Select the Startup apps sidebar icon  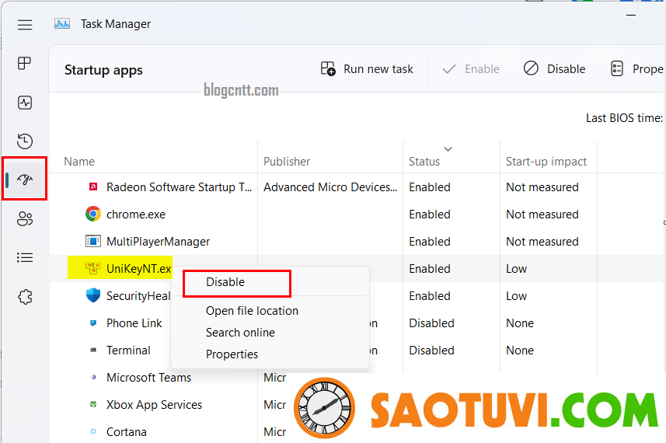click(x=25, y=180)
